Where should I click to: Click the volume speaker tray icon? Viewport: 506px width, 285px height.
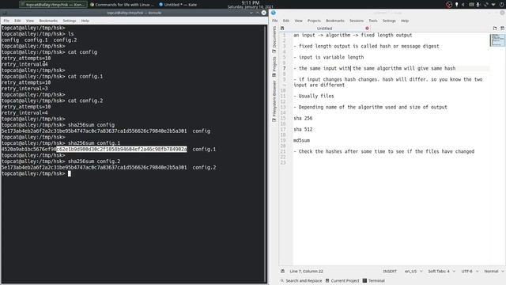463,5
